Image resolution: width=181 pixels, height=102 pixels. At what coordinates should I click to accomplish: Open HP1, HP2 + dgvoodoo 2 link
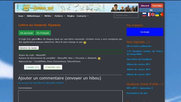139,88
